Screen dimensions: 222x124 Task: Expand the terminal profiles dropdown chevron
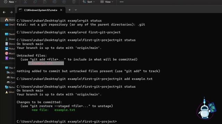(x=76, y=10)
